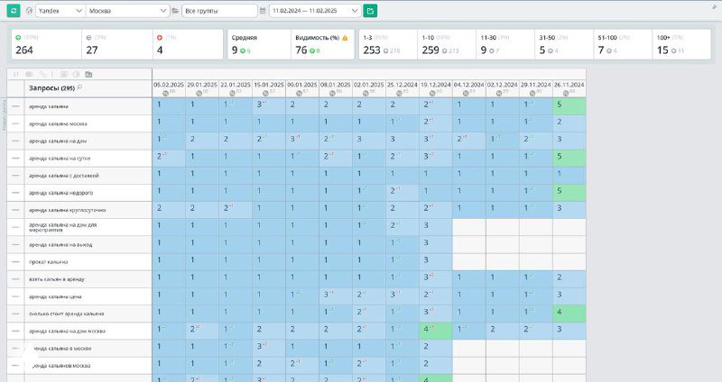Select the 51-100 positions range card
Screen dimensions: 722x382
pyautogui.click(x=624, y=44)
